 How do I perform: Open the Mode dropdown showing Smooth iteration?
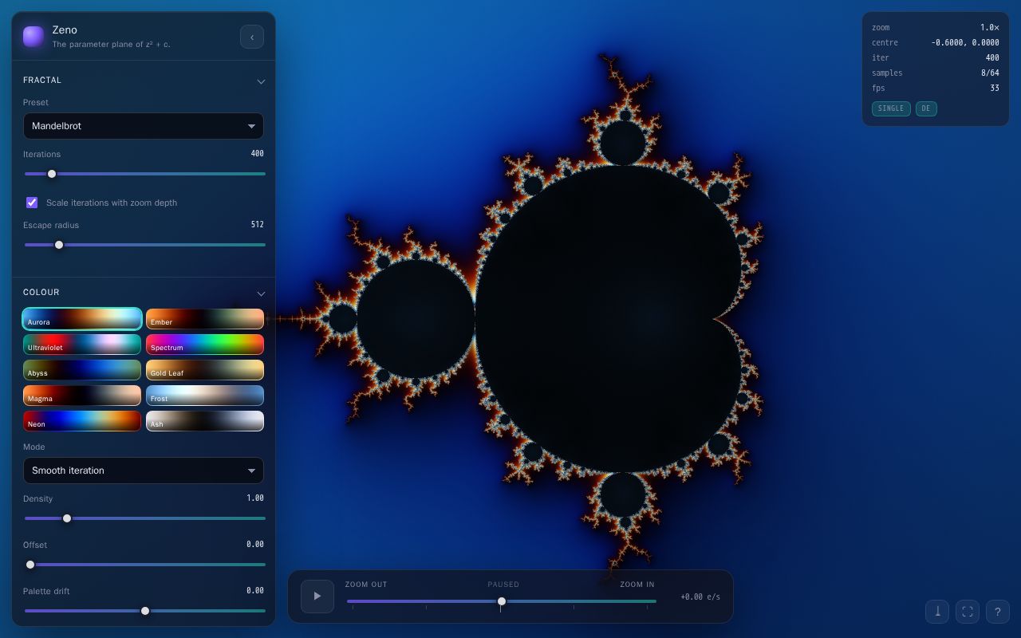[144, 471]
